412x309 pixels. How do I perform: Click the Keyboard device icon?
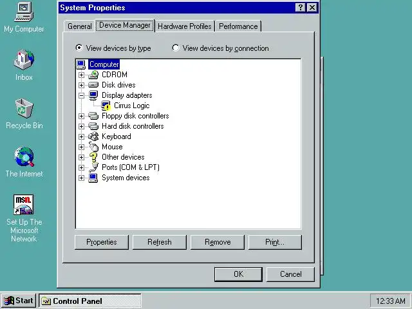point(93,136)
